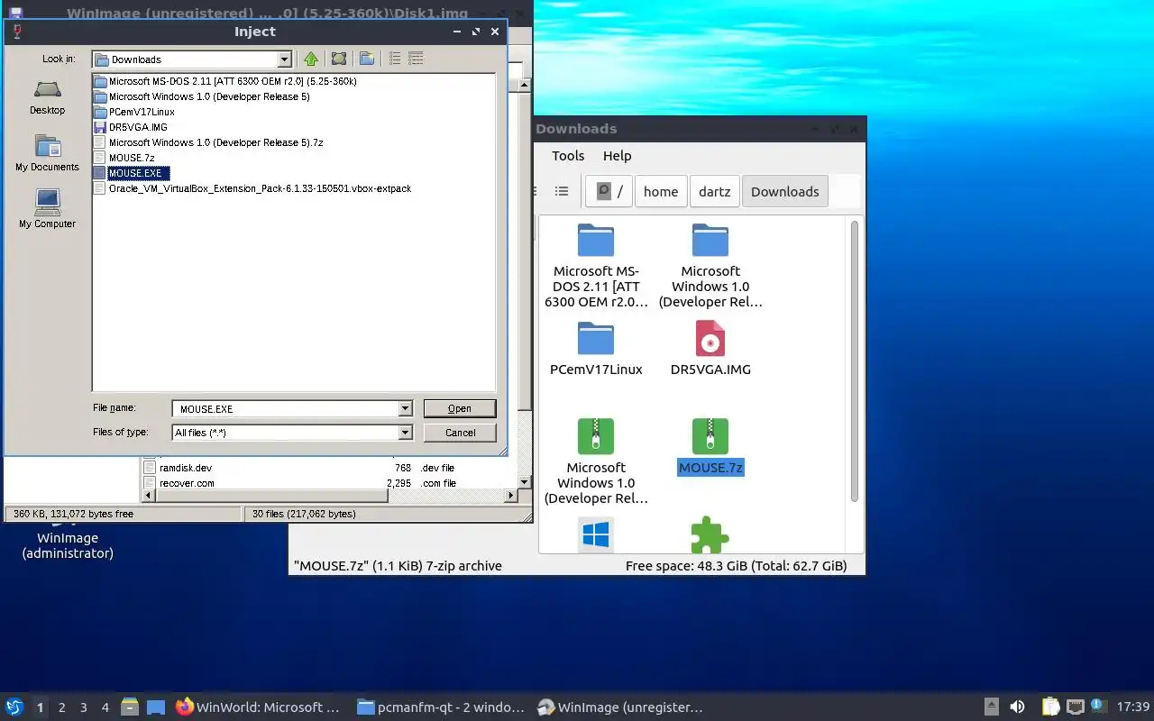Open volume control in system tray
Image resolution: width=1154 pixels, height=721 pixels.
1017,707
